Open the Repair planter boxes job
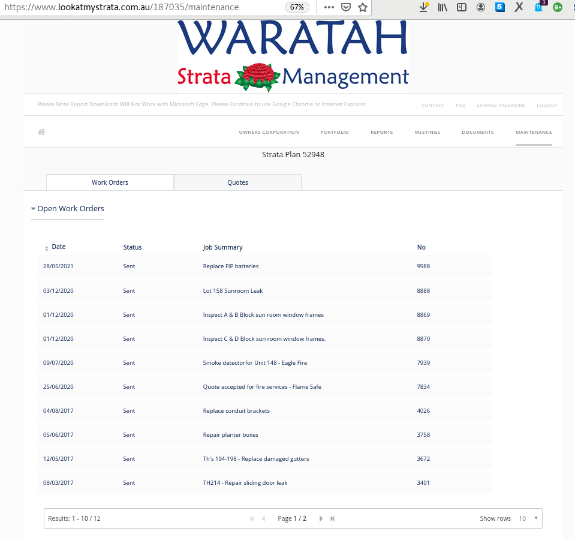 [231, 435]
